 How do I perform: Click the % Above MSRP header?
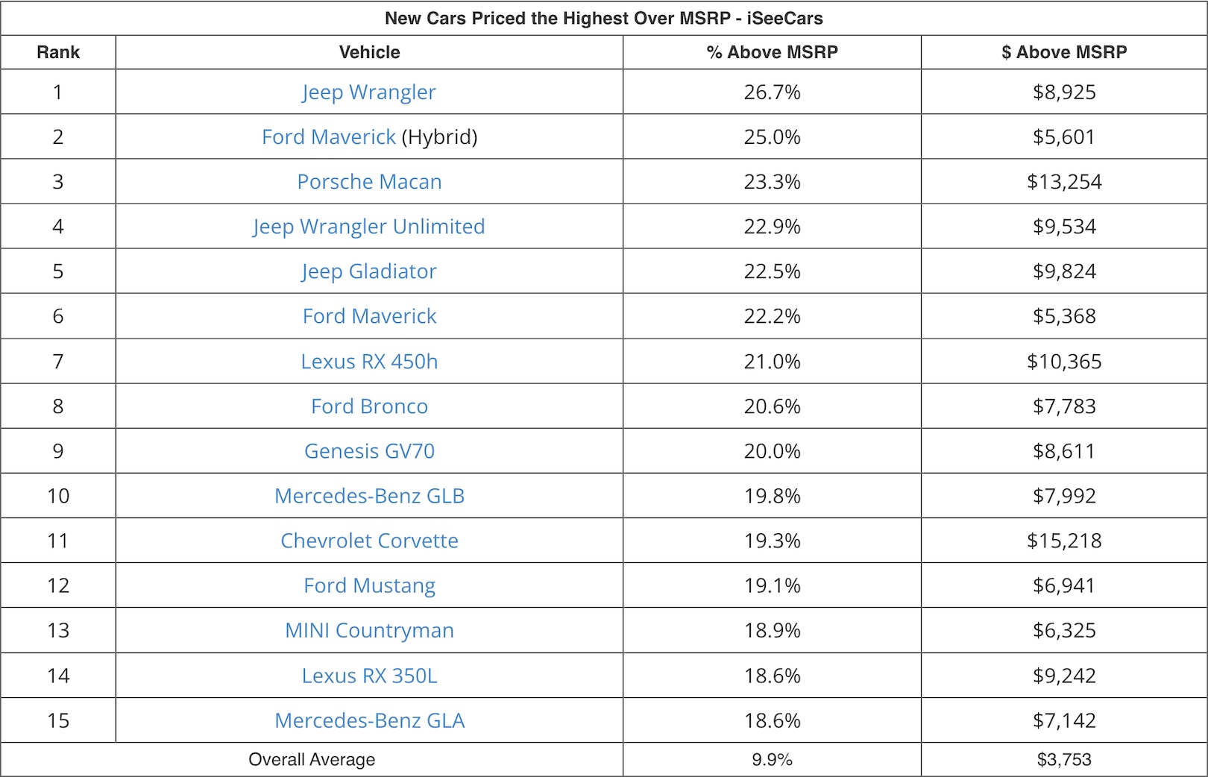[x=772, y=52]
